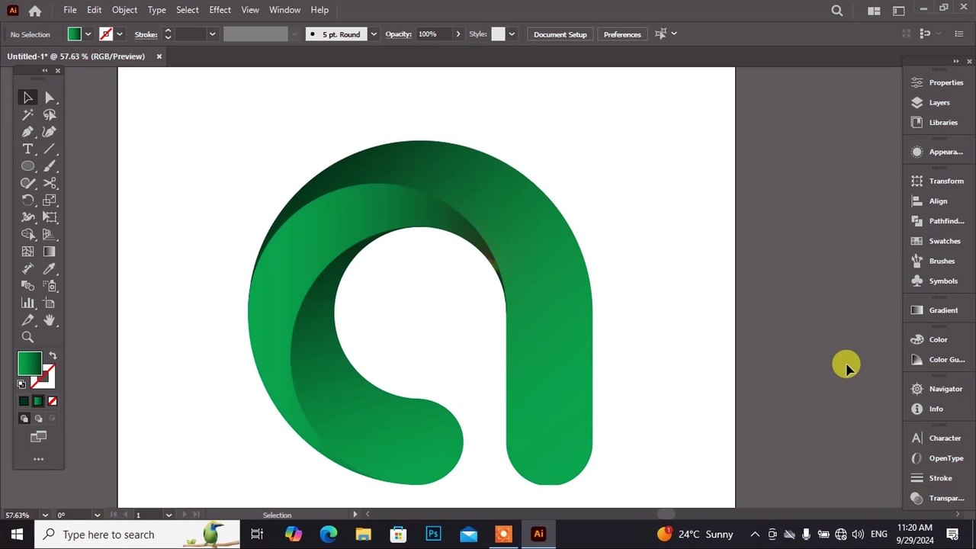Viewport: 976px width, 549px height.
Task: Pick the Magic Wand tool
Action: tap(27, 115)
